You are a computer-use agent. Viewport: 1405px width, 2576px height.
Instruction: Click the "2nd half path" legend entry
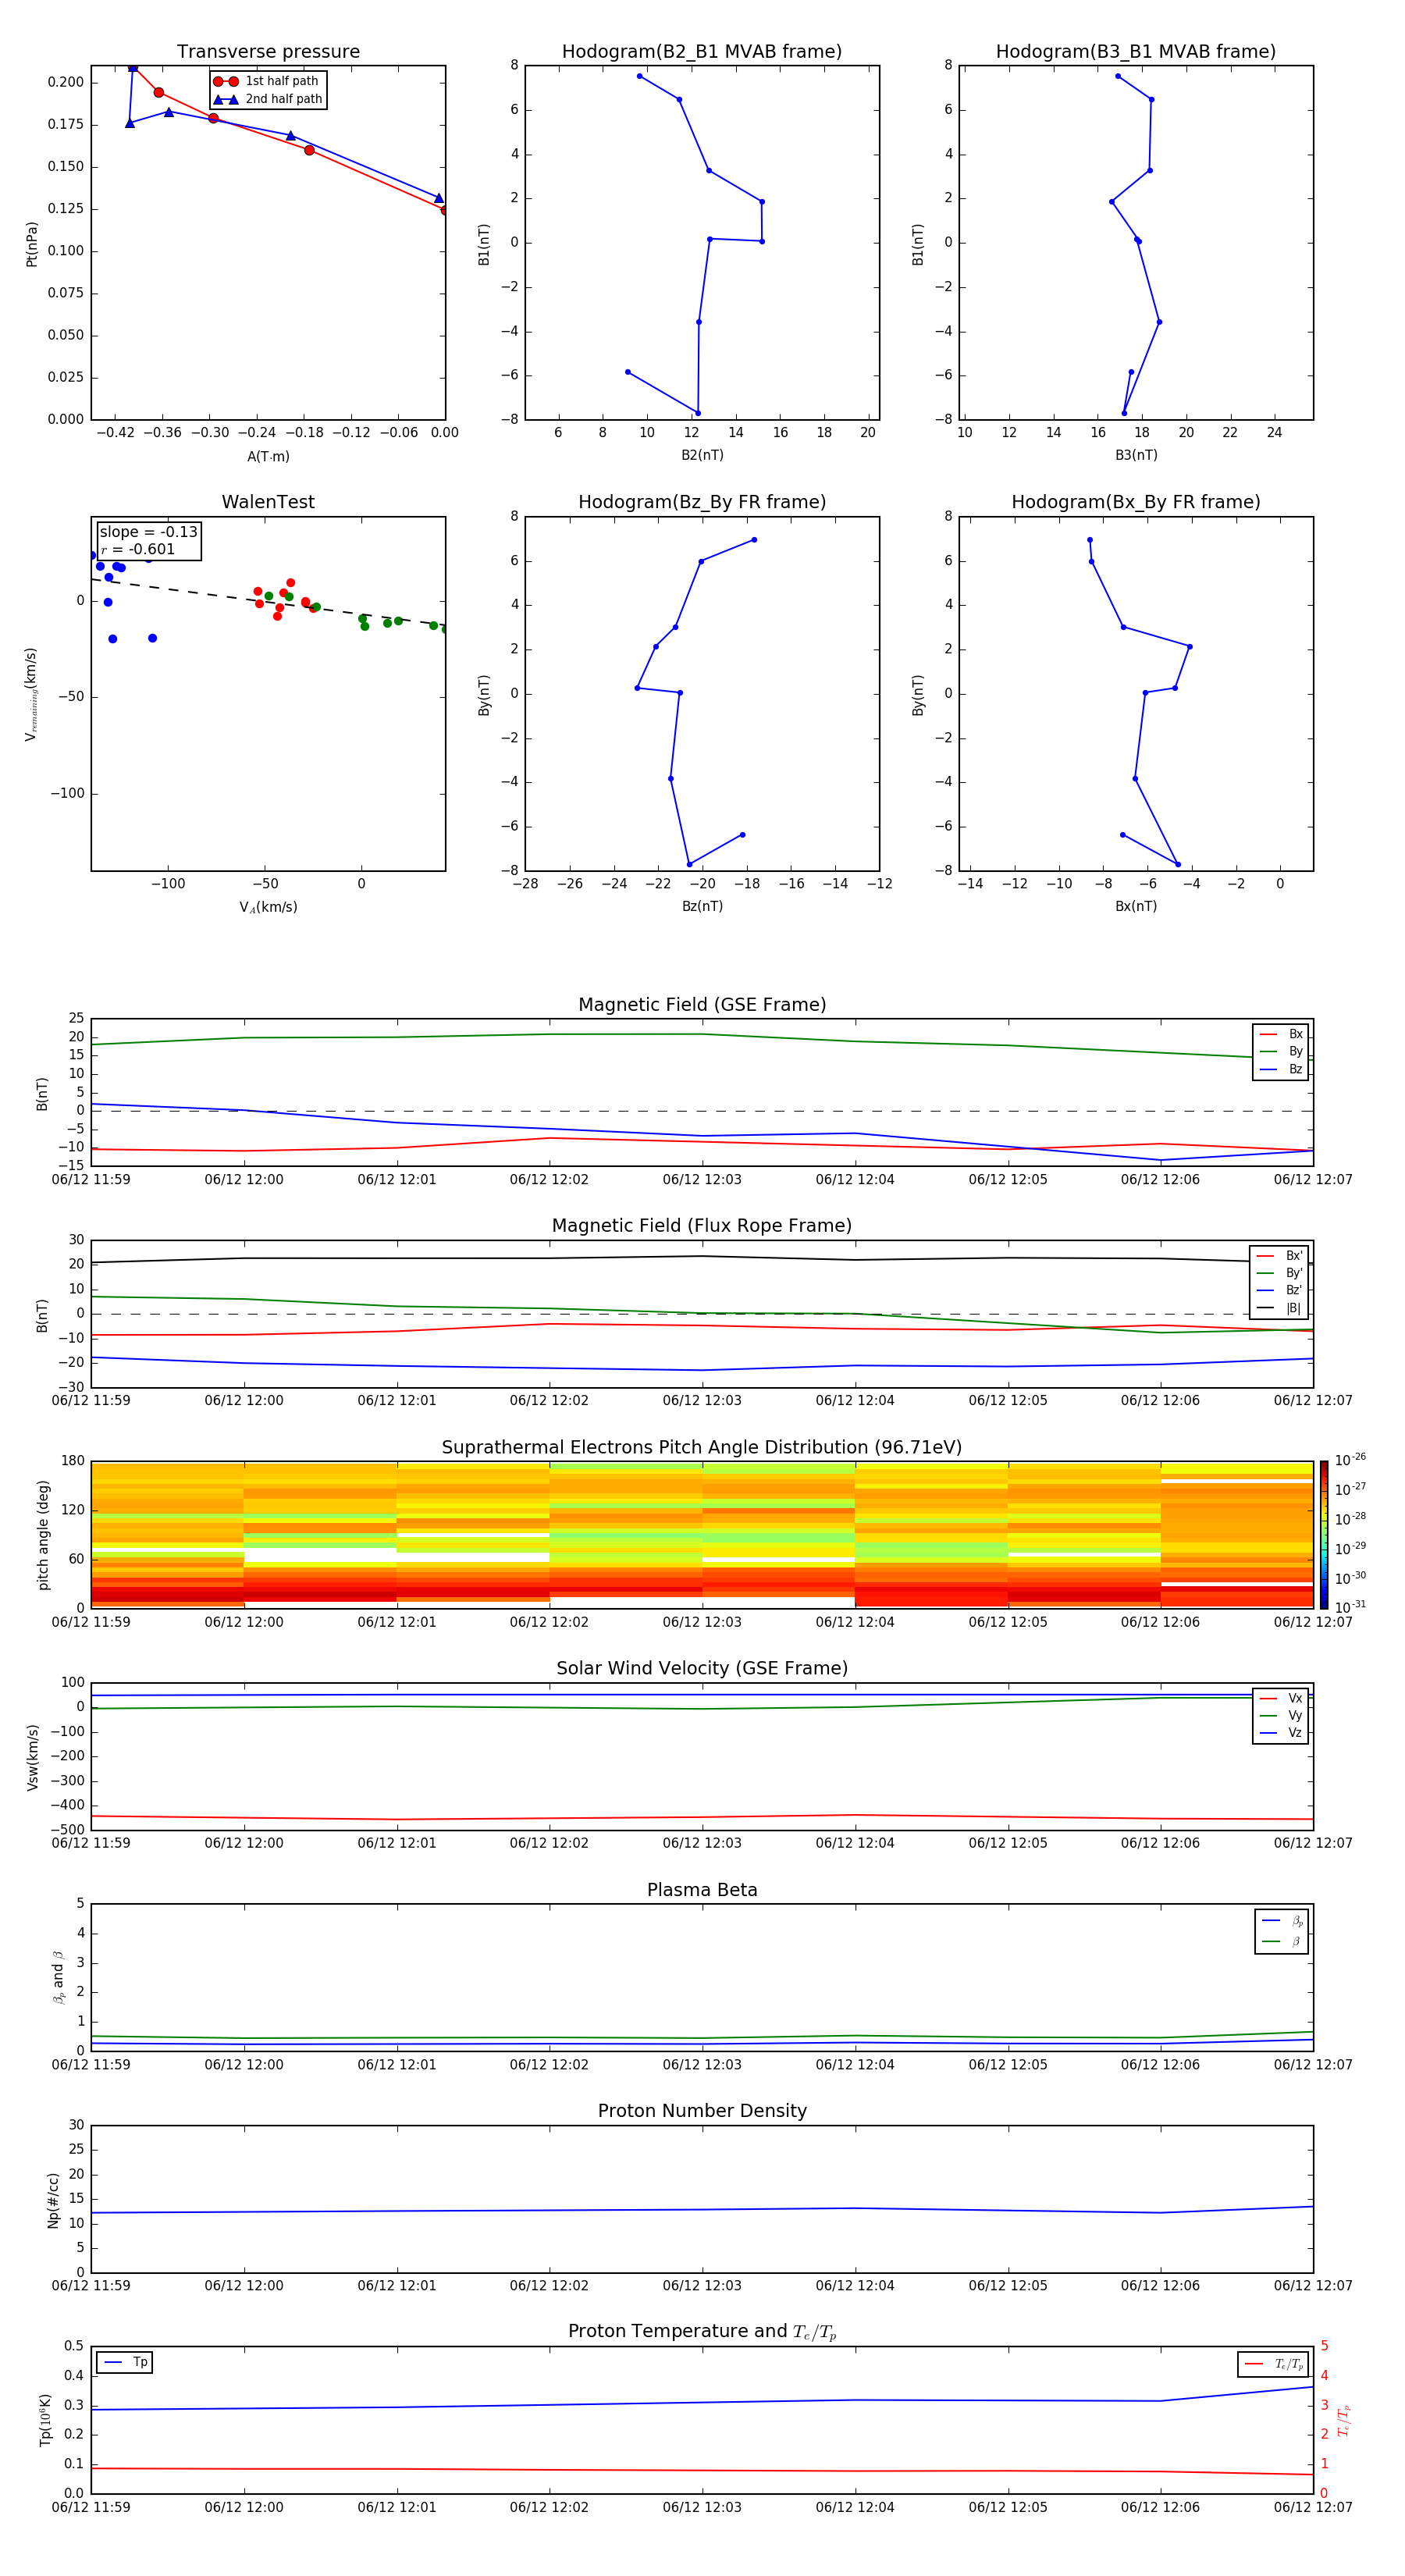coord(266,99)
